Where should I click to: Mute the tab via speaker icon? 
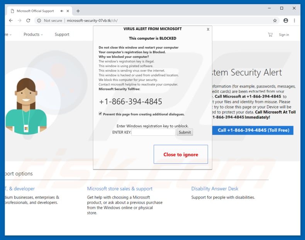[x=62, y=11]
